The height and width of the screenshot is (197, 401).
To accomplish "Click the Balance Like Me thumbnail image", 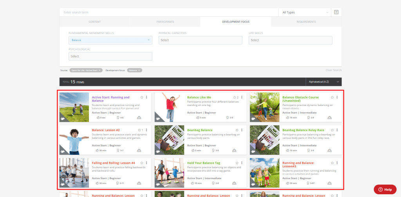I will (x=169, y=107).
